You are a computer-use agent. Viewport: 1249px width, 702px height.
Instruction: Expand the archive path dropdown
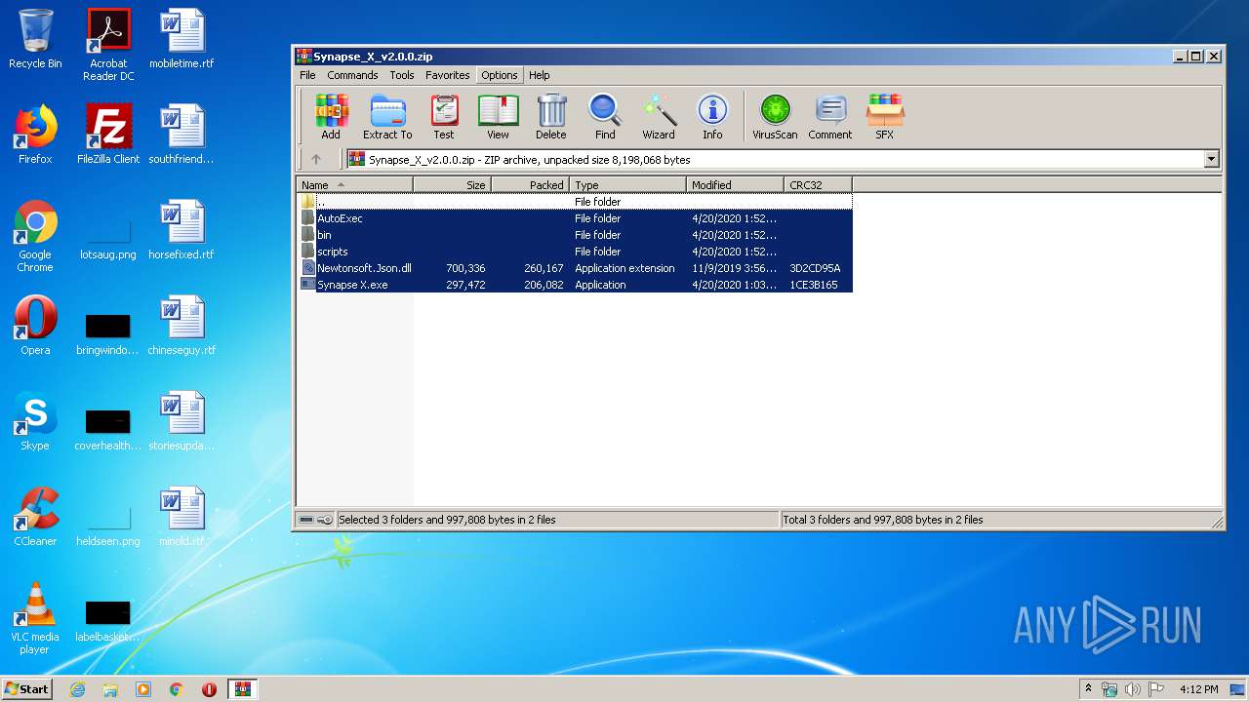click(x=1212, y=159)
